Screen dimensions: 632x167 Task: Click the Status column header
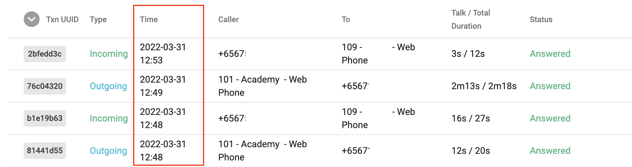541,19
